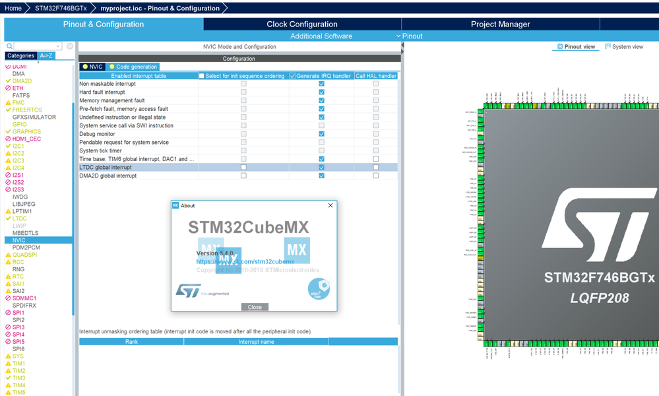Select TIM3 in the peripheral list

pos(18,378)
